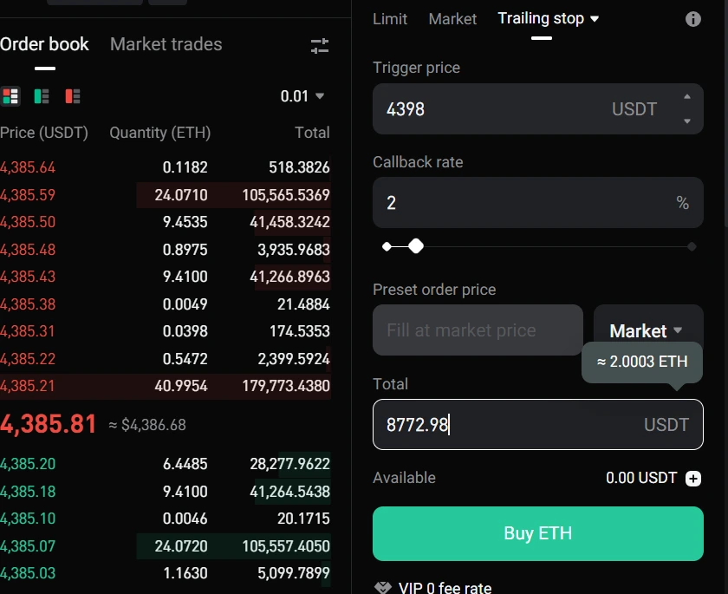The width and height of the screenshot is (728, 594).
Task: Show sell orders only view
Action: click(72, 96)
